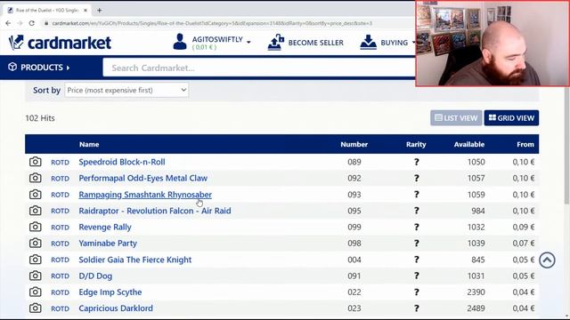Open Capricious Darklord card link
The image size is (570, 320).
point(116,308)
